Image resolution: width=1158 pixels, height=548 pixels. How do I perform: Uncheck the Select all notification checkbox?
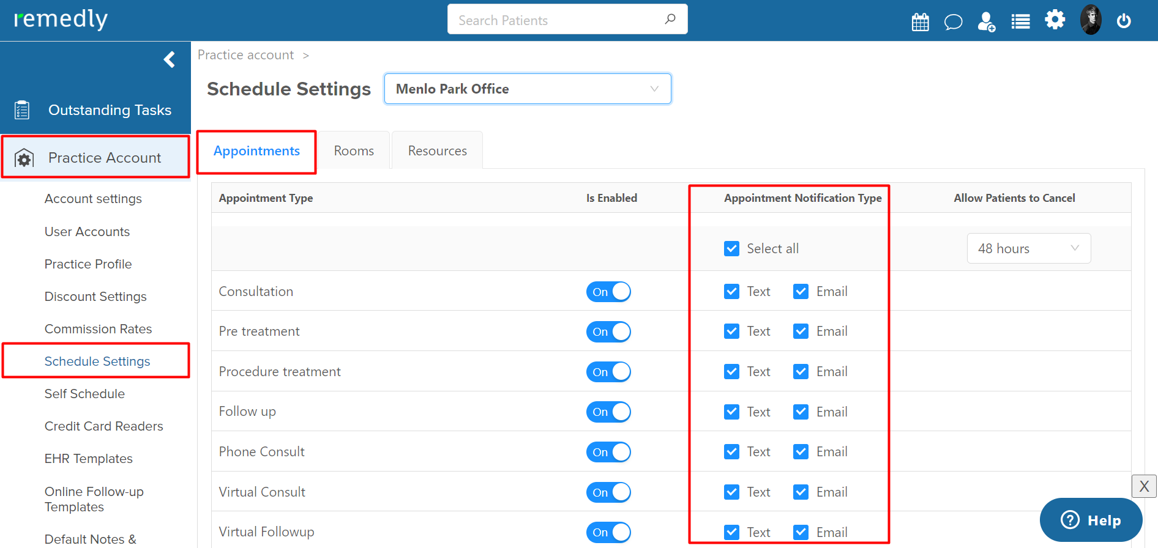(x=731, y=248)
